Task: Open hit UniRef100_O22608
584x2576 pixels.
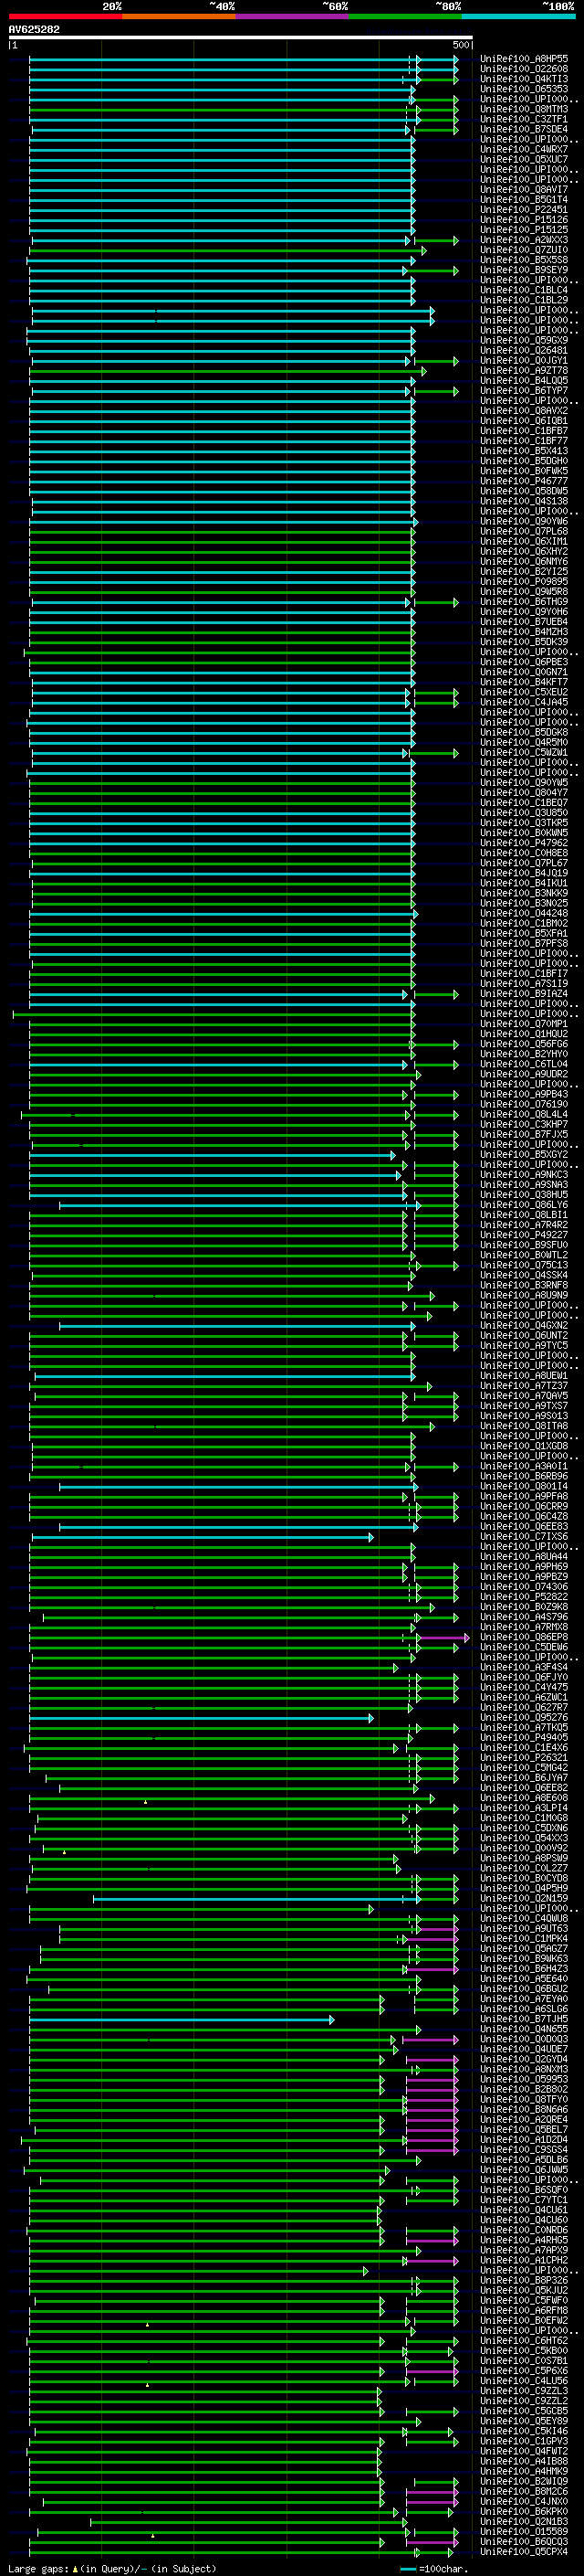Action: point(524,69)
